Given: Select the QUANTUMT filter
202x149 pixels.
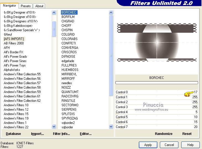Looking at the screenshot, I should (70, 92).
